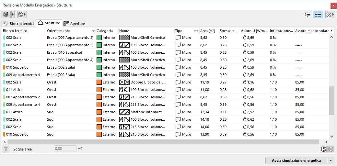Sort by the Orientamento column header
The height and width of the screenshot is (166, 337).
tap(71, 31)
